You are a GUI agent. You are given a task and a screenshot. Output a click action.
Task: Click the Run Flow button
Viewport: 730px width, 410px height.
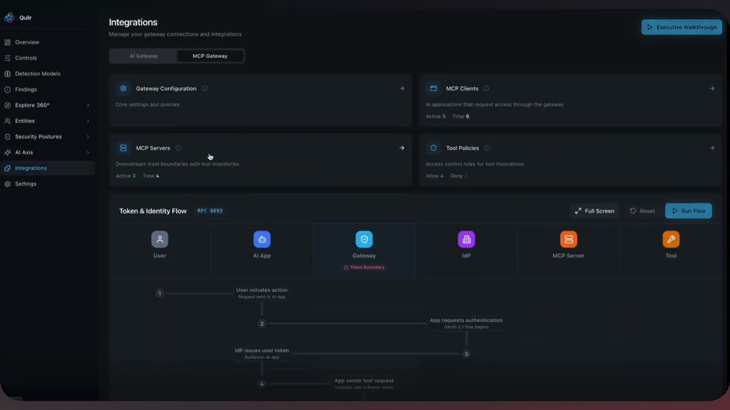688,211
